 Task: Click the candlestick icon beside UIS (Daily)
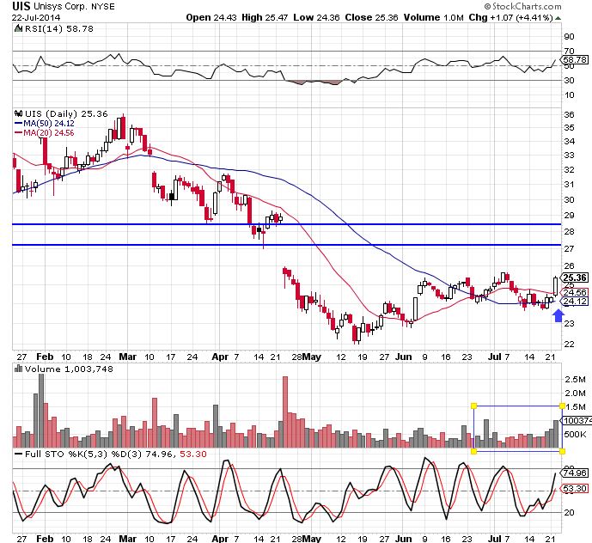pos(19,113)
